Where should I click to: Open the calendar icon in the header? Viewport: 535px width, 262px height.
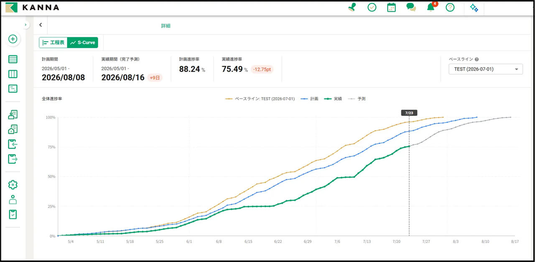coord(391,8)
